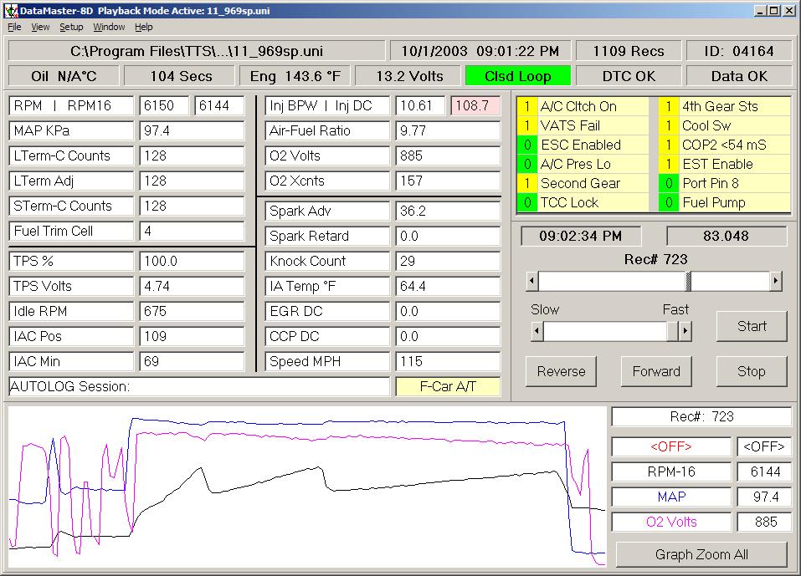Click the A/C Cltch On status flag
Viewport: 801px width, 576px height.
(578, 107)
